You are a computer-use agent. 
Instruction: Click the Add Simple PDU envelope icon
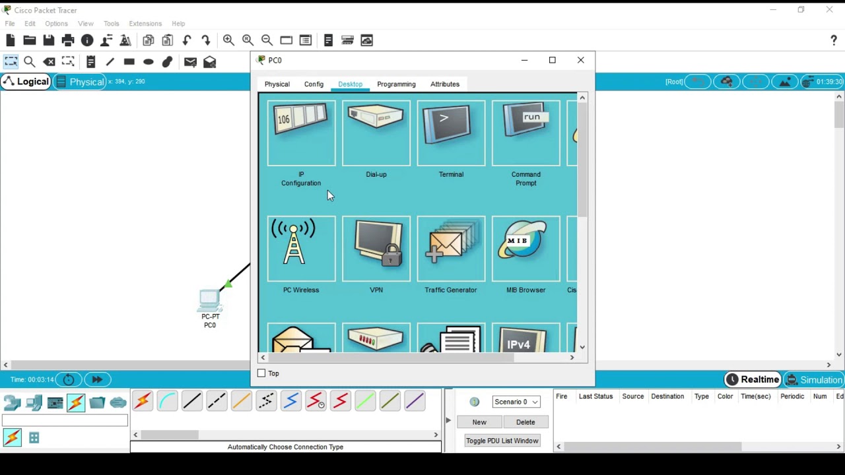tap(190, 62)
